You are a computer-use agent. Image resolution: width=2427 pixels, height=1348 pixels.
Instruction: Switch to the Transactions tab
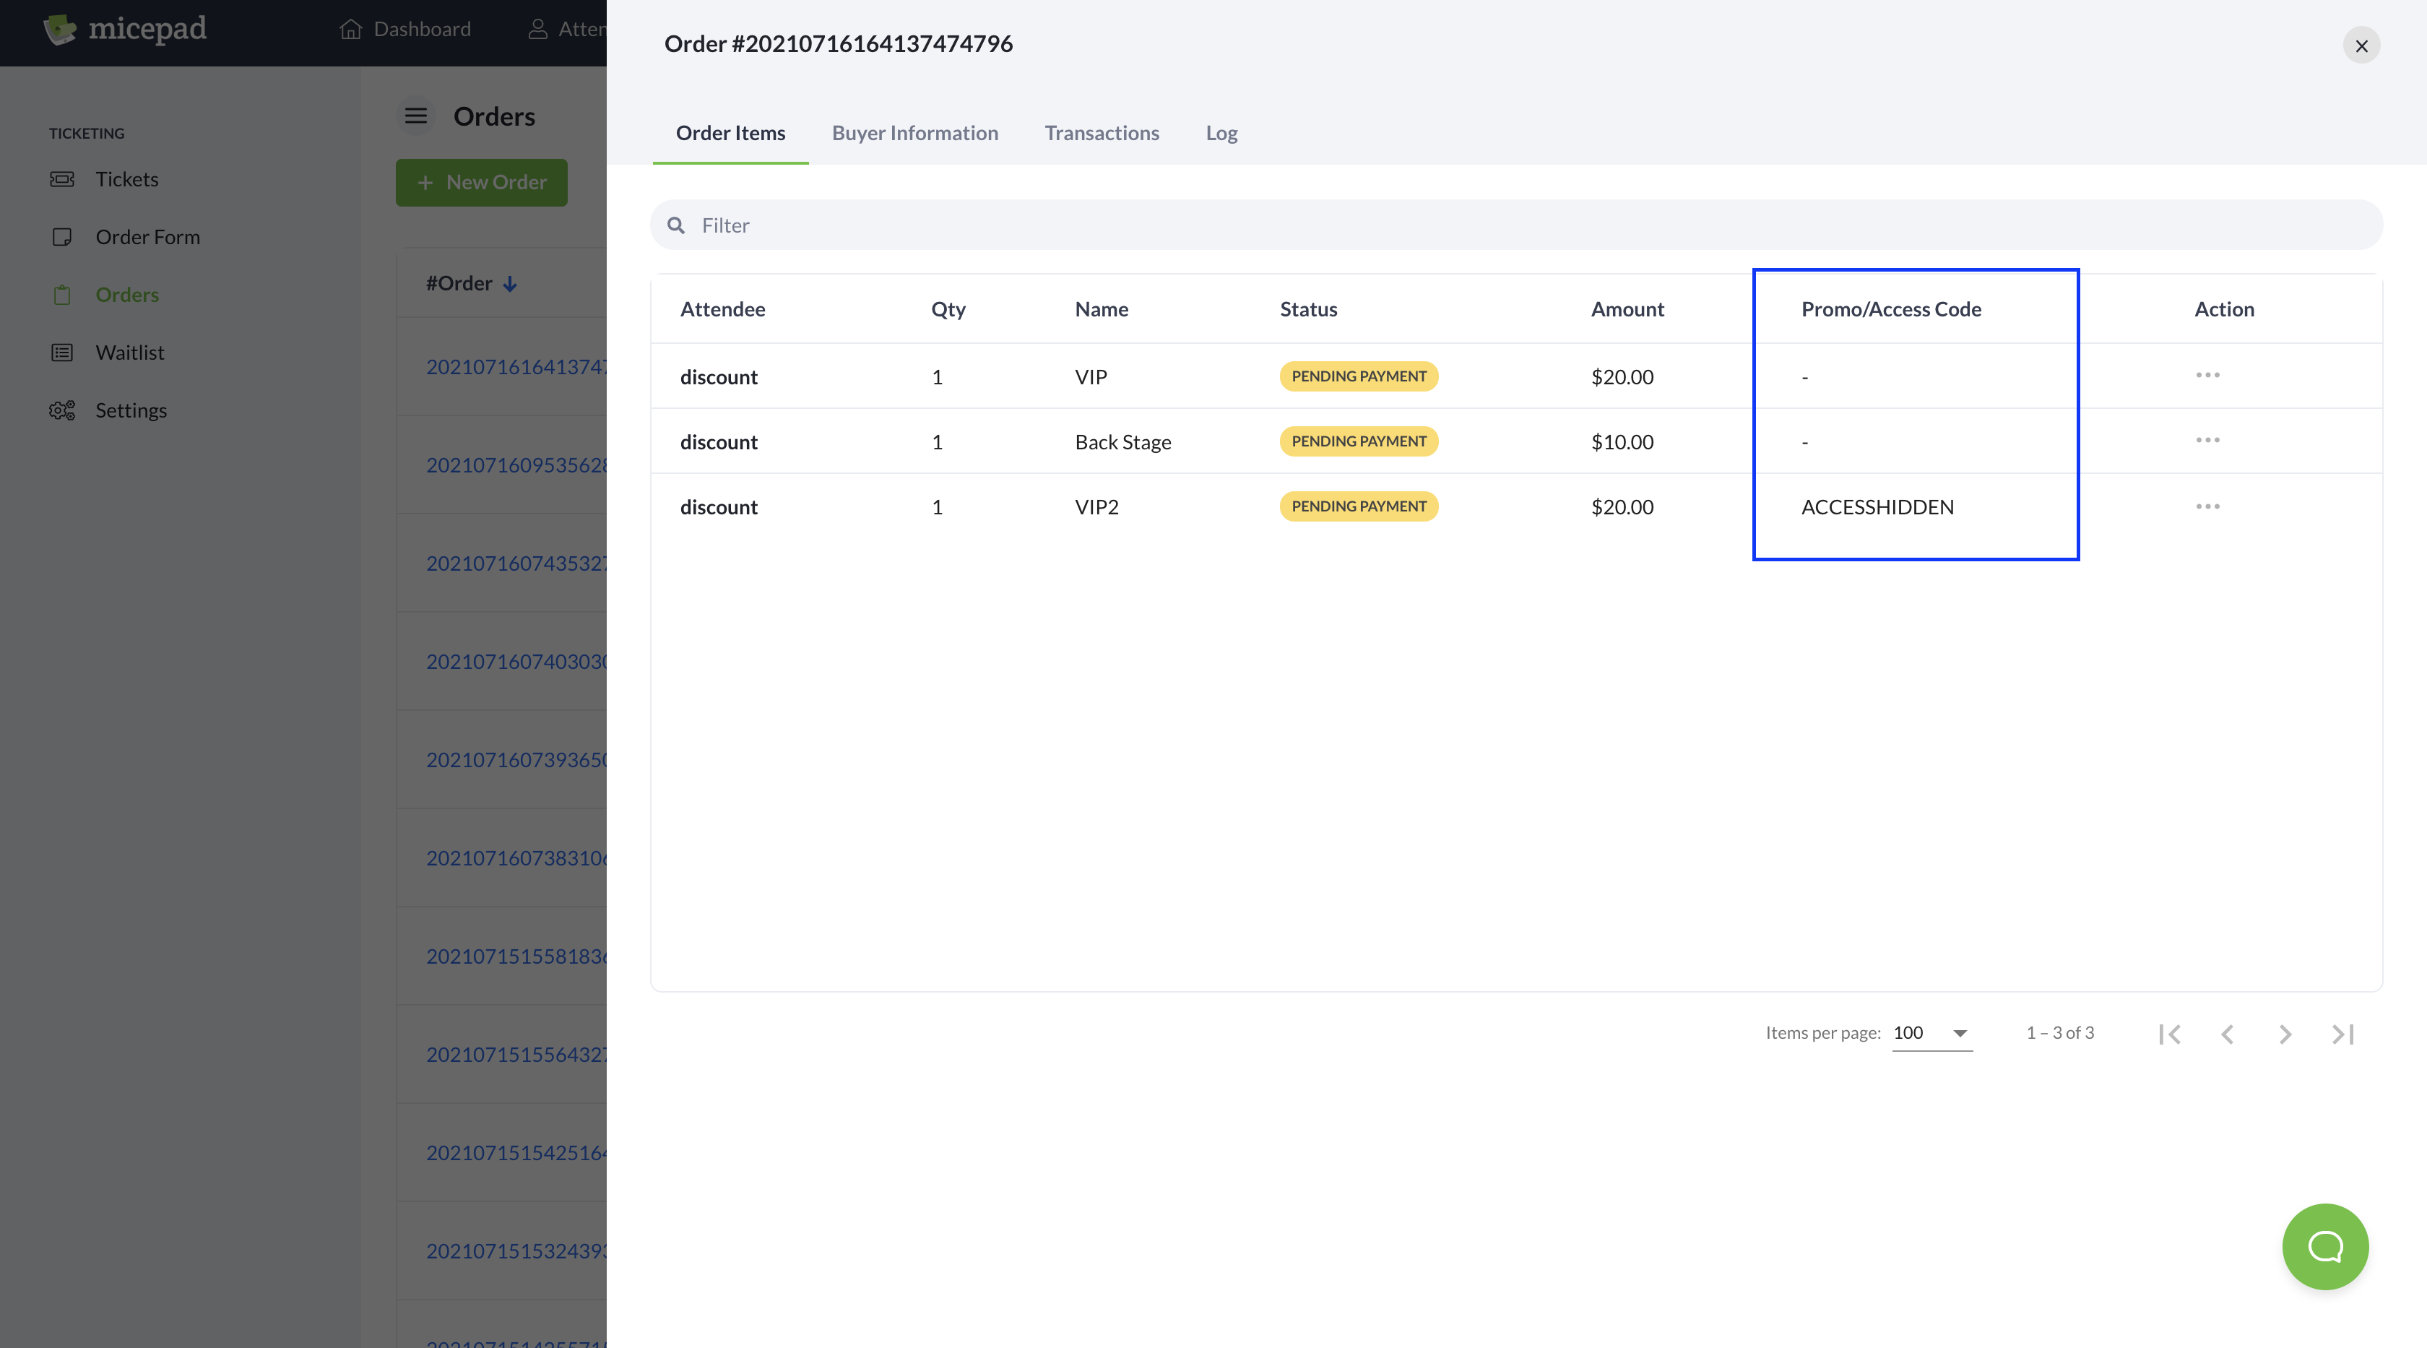click(1102, 133)
